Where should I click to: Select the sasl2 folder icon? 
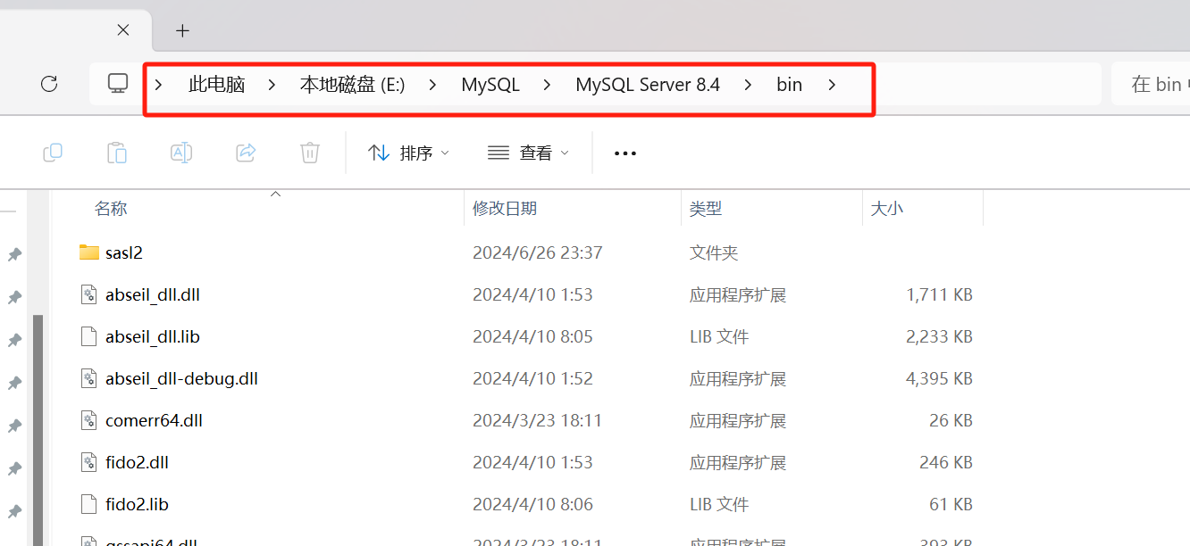coord(88,252)
